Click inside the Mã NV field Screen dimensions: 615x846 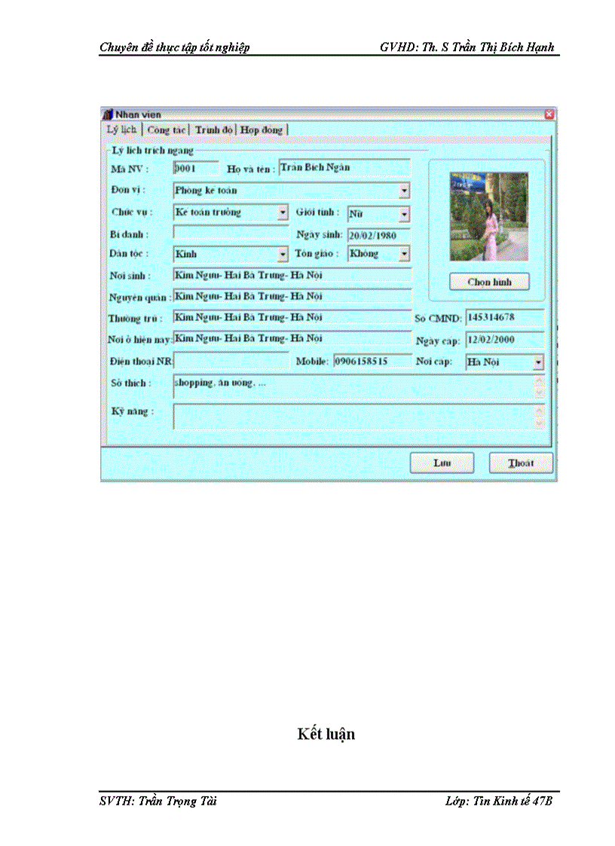[192, 167]
